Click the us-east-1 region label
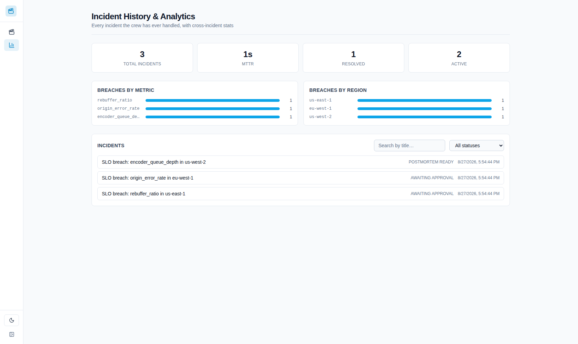The width and height of the screenshot is (578, 344). click(320, 100)
